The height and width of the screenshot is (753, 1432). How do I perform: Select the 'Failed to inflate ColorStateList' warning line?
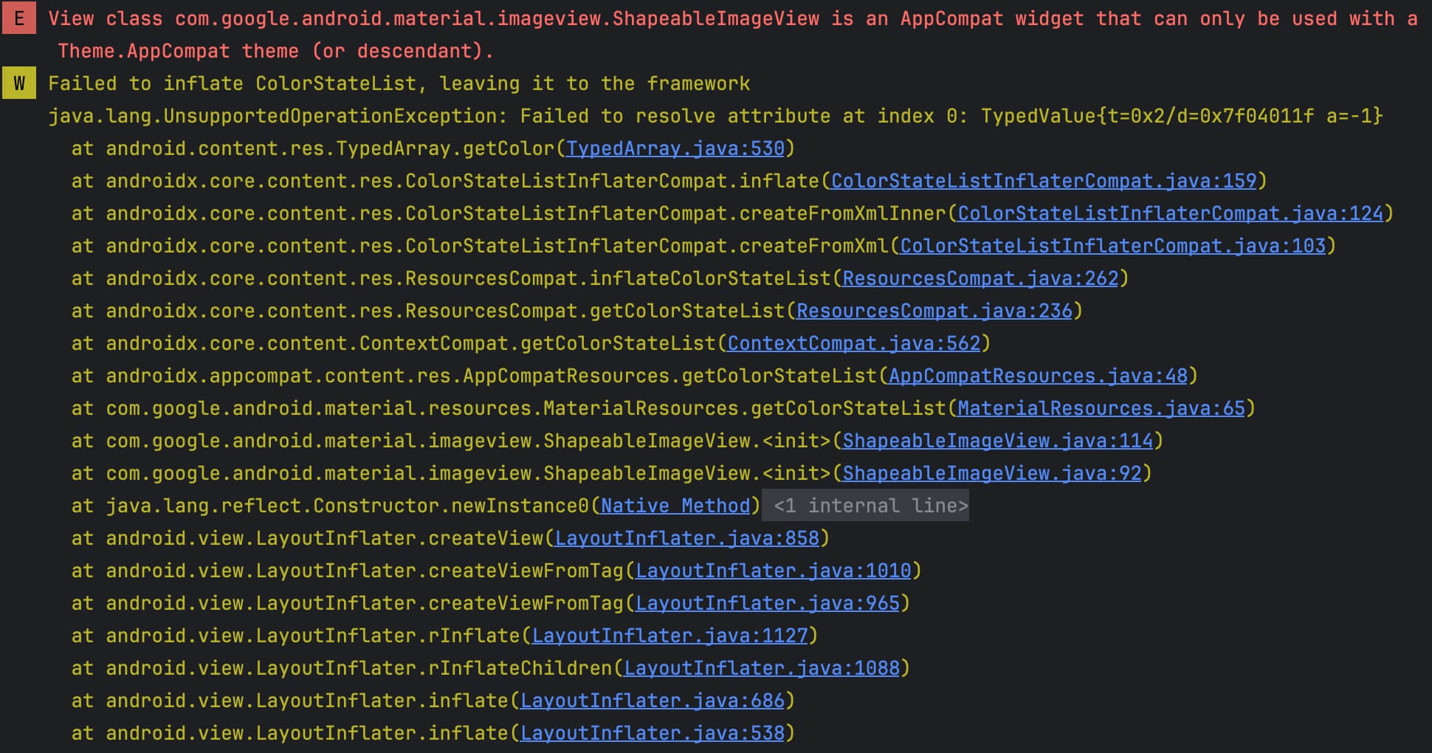click(399, 83)
